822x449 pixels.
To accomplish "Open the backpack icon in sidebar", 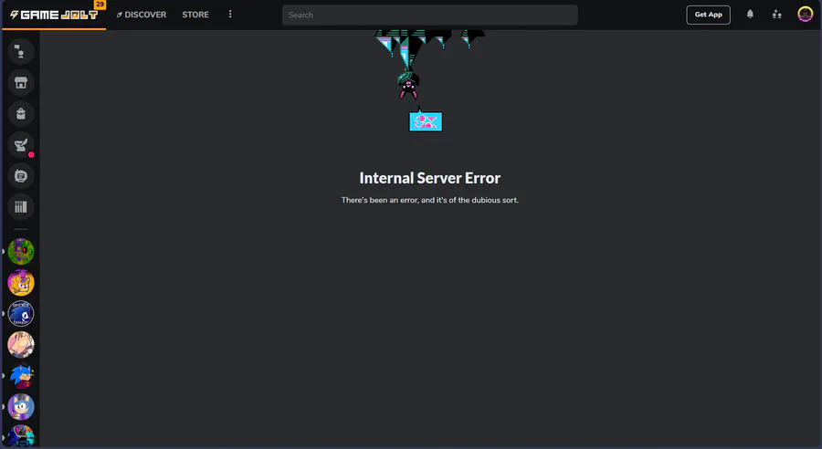I will point(21,114).
